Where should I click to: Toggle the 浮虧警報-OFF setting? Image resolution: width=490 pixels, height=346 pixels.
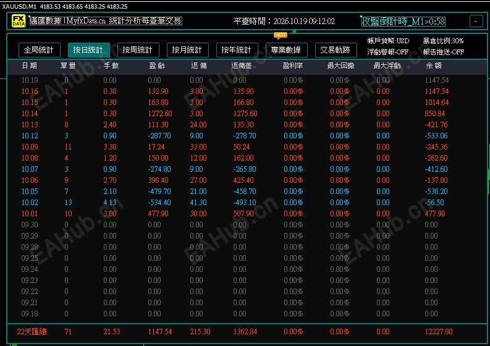tap(388, 52)
